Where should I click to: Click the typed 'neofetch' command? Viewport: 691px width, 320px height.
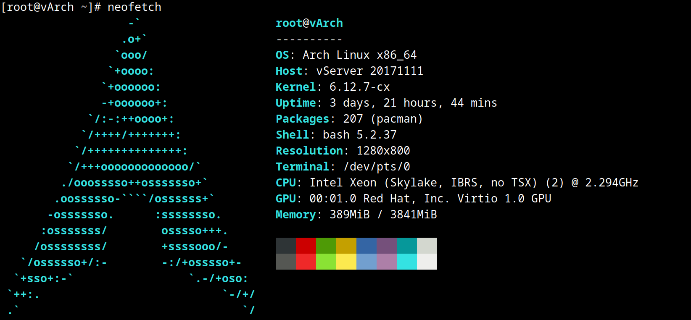pos(135,7)
